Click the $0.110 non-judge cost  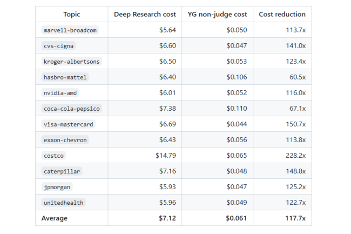(x=237, y=109)
